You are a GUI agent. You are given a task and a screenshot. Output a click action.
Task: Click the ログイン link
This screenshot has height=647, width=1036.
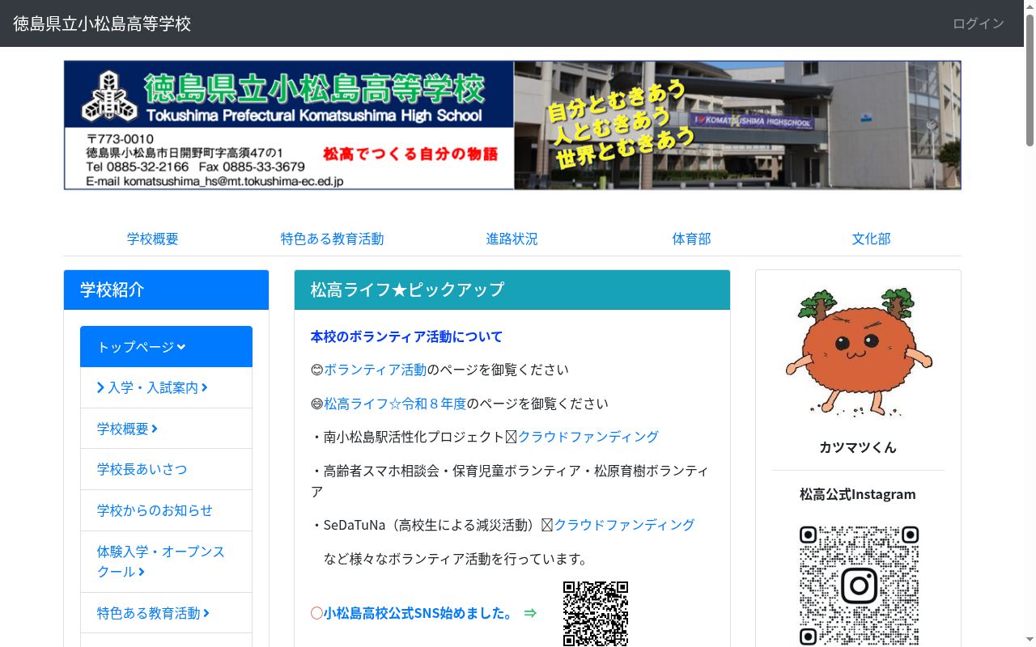(979, 23)
